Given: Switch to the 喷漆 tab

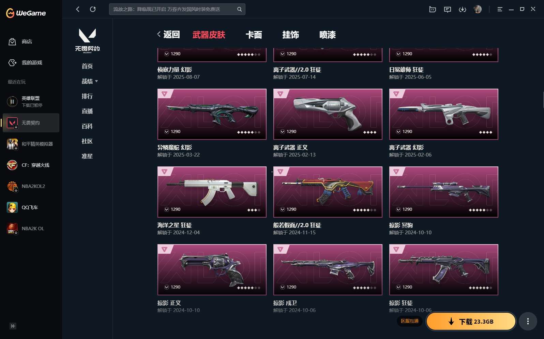Looking at the screenshot, I should click(328, 35).
